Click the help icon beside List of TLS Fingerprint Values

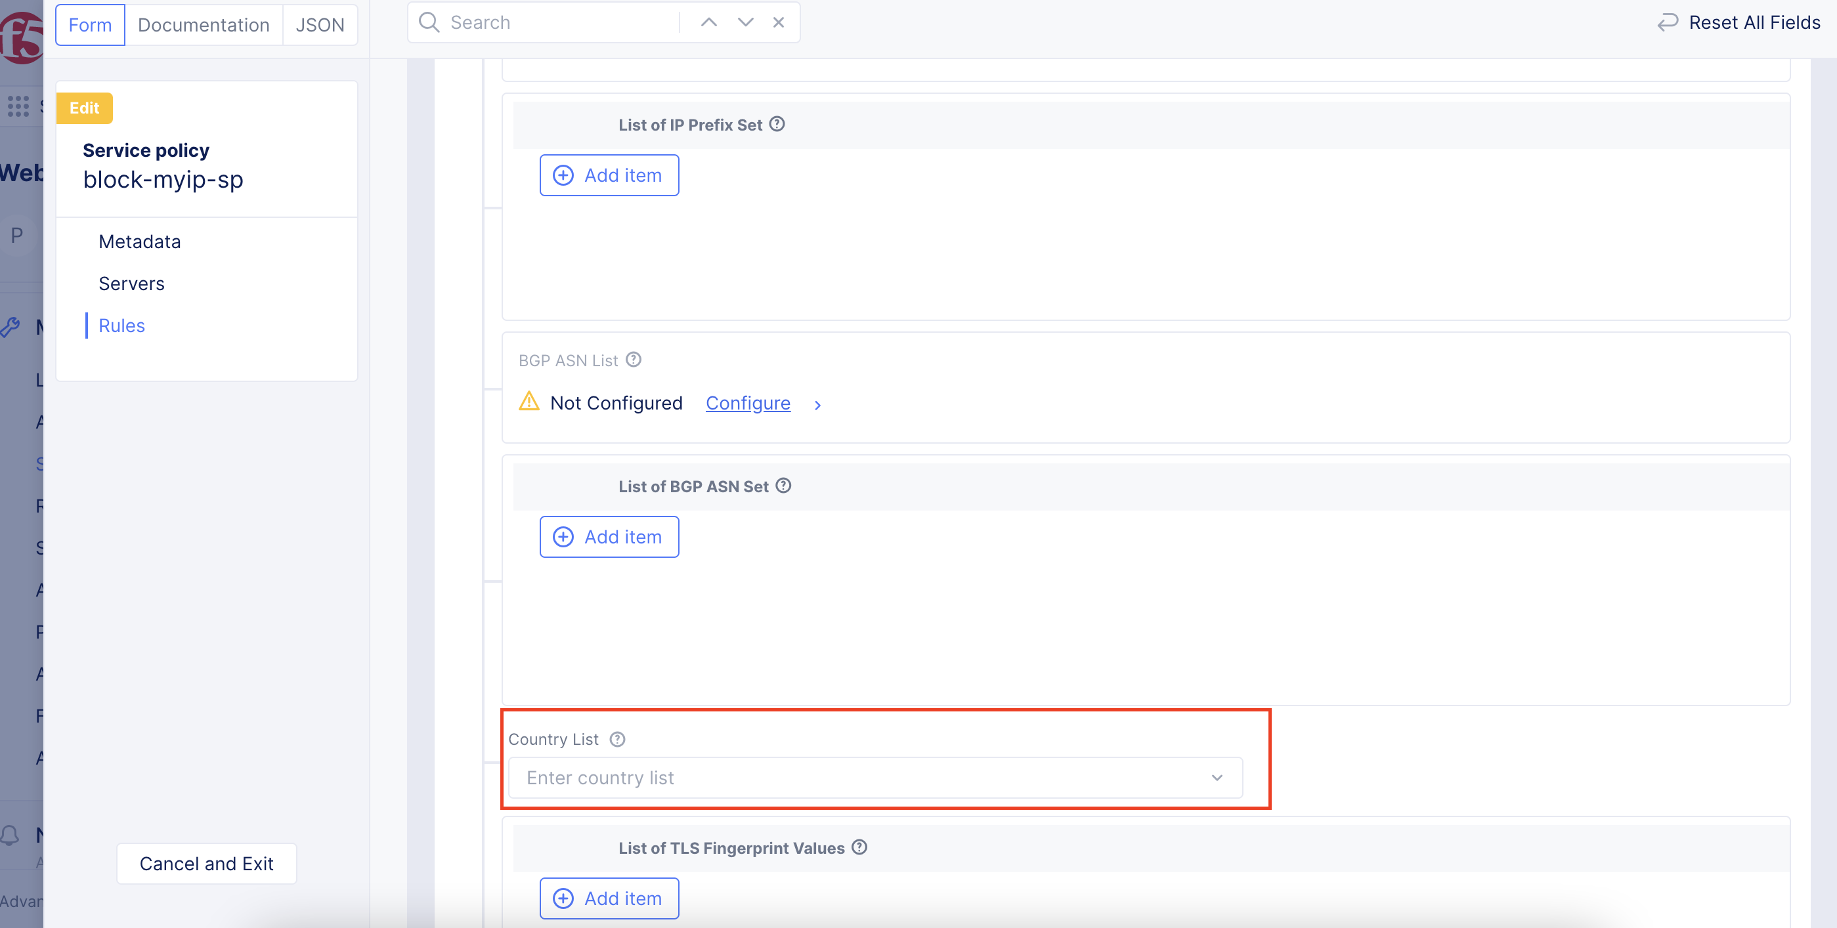(859, 847)
